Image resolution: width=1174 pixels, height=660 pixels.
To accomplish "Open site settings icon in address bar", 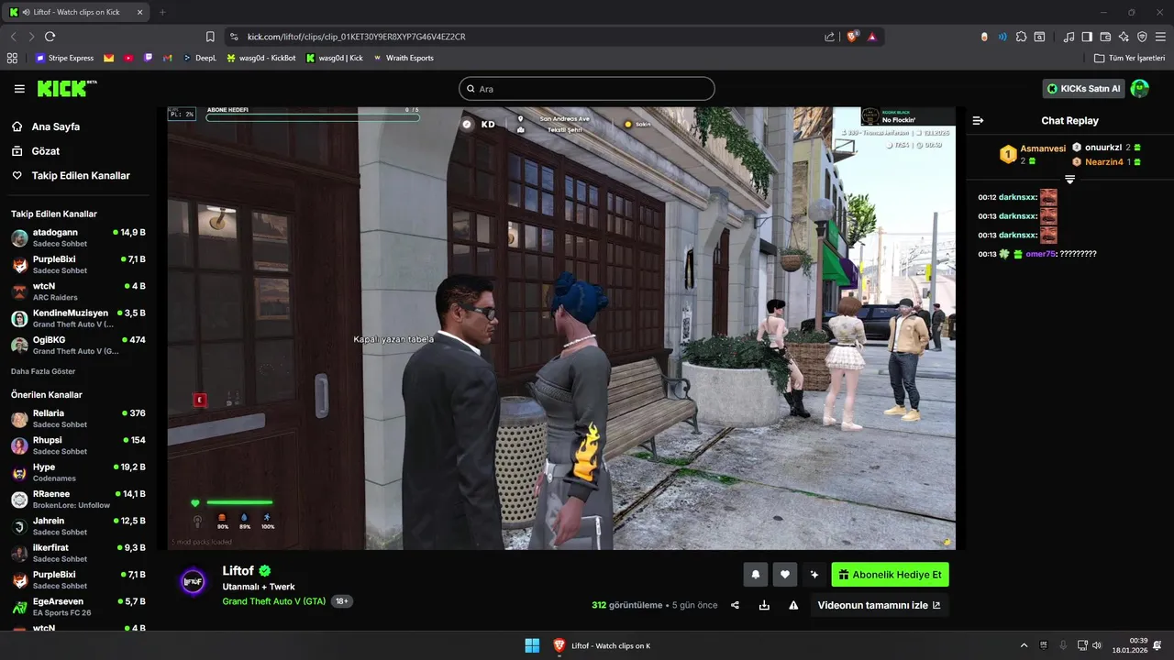I will click(x=234, y=37).
